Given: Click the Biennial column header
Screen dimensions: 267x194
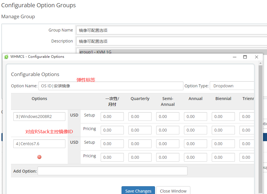Looking at the screenshot, I should (x=223, y=99).
